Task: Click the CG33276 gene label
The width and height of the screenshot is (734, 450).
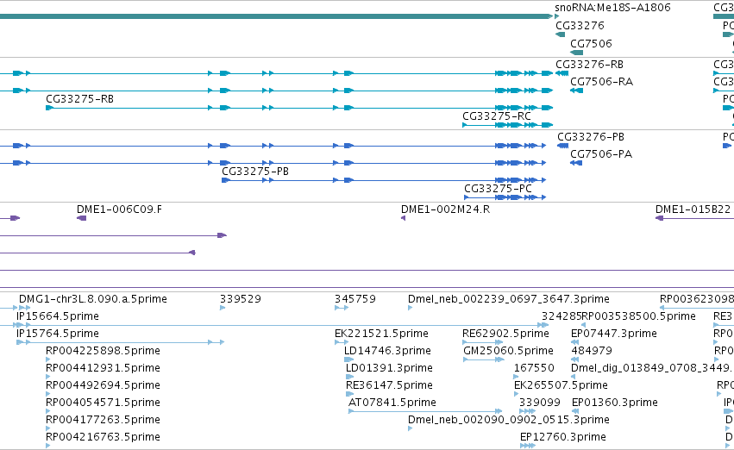Action: [580, 26]
